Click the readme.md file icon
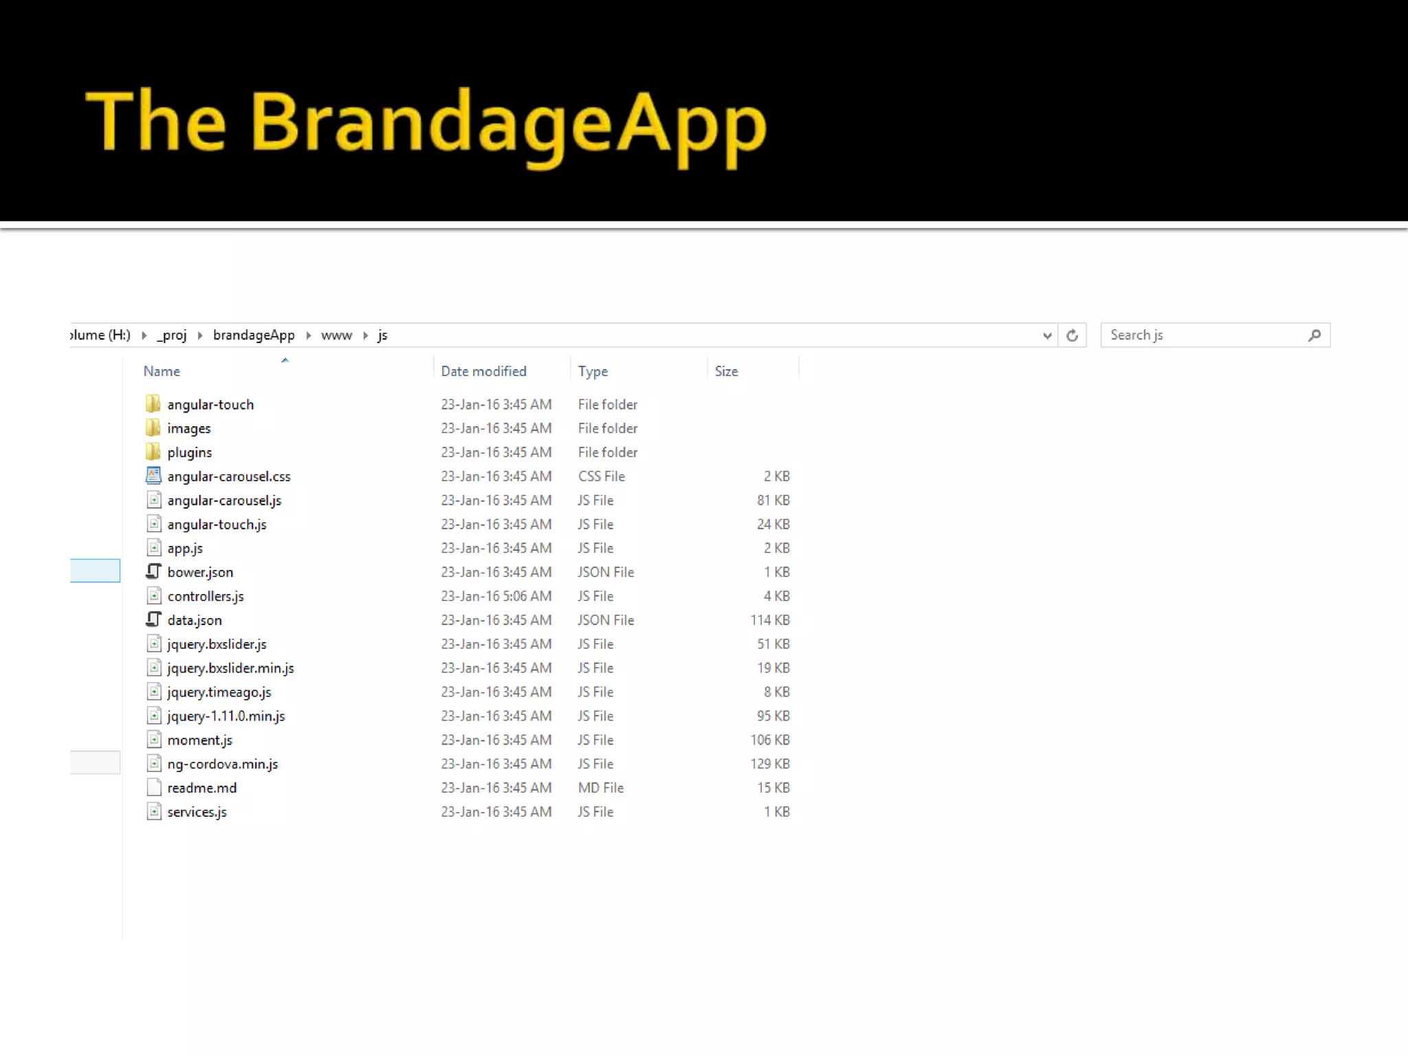The height and width of the screenshot is (1056, 1408). (x=154, y=787)
